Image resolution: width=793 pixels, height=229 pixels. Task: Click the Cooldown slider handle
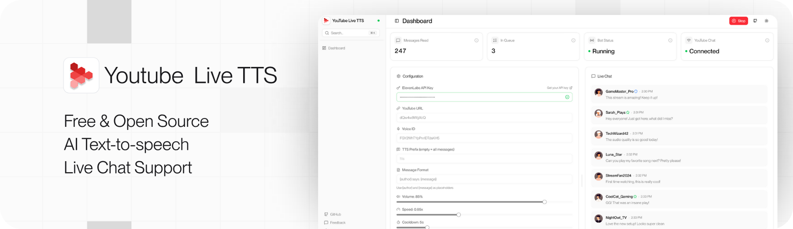pyautogui.click(x=427, y=227)
